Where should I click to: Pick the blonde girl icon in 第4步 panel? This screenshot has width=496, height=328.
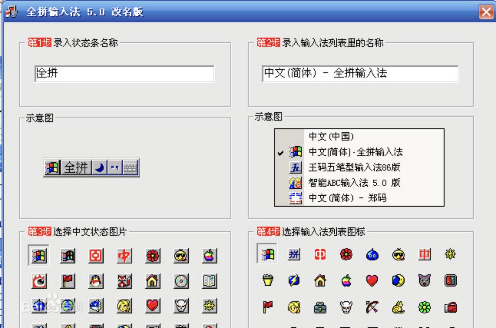point(294,308)
